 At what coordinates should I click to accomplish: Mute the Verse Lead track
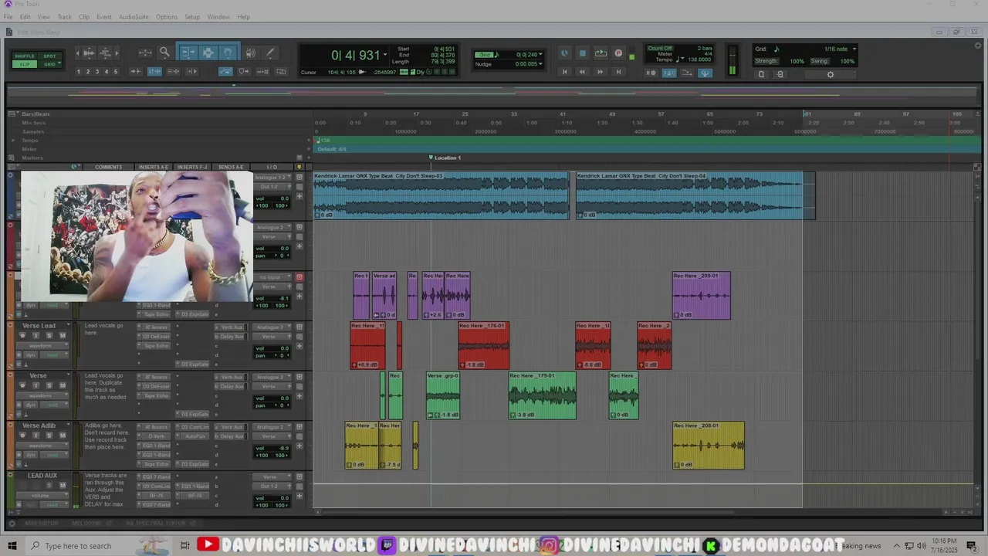(x=63, y=335)
